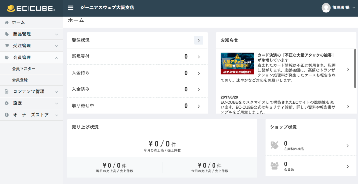Expand the オーナーズストア menu
This screenshot has height=184, width=358.
(x=56, y=115)
